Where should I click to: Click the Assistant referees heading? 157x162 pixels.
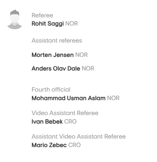[57, 40]
